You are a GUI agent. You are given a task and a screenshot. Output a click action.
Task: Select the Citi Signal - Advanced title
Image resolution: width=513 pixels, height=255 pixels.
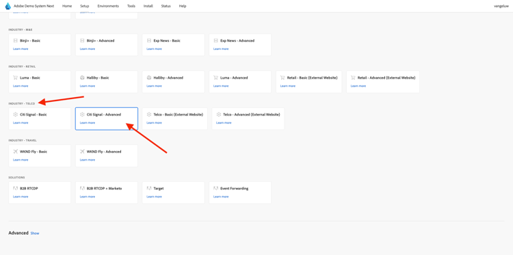104,115
